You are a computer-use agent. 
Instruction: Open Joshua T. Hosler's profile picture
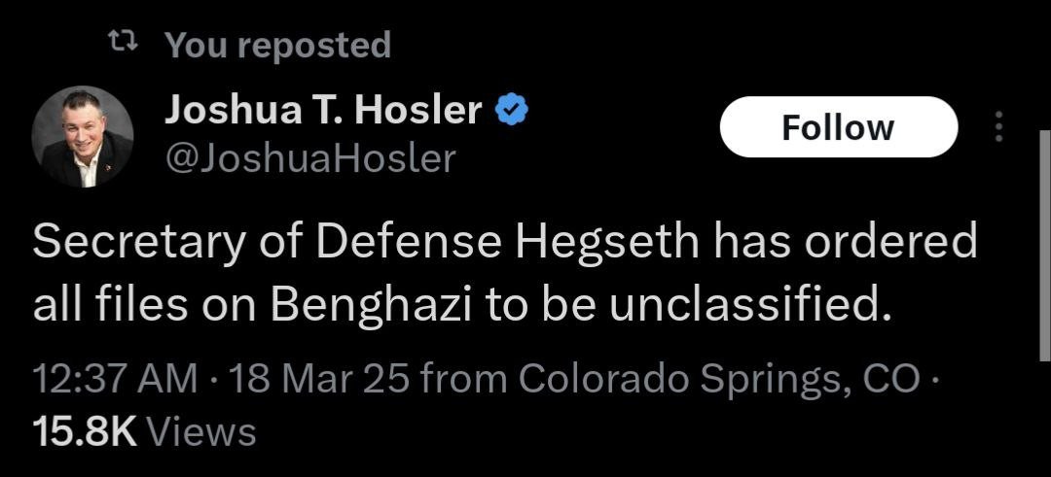(x=82, y=135)
